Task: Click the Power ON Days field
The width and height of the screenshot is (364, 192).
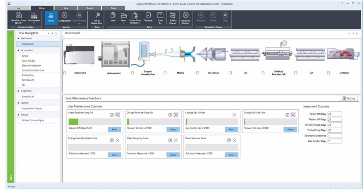Action: tap(335, 114)
